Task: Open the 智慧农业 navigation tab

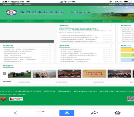Action: [x=68, y=21]
